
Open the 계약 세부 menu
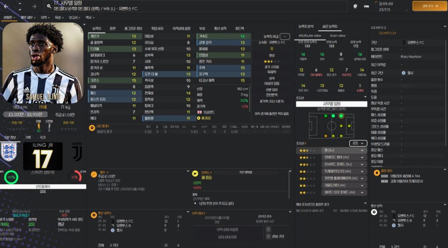(27, 17)
